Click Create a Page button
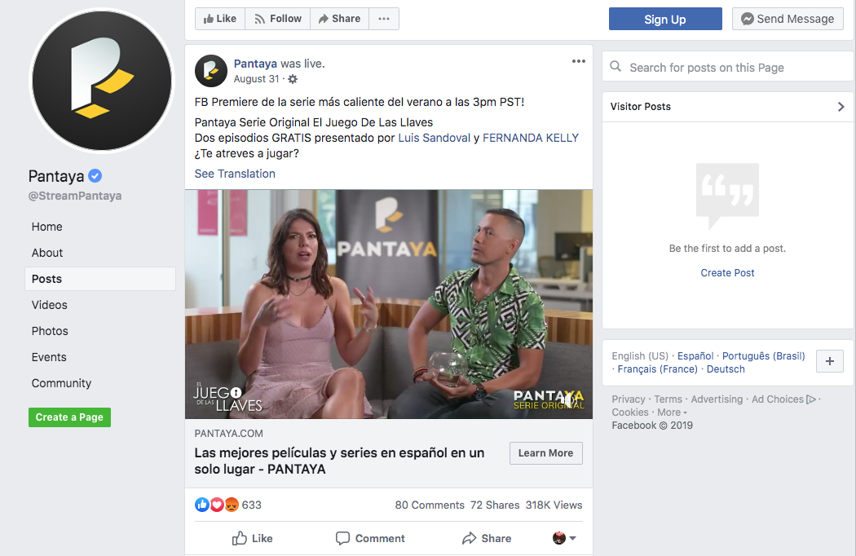The image size is (856, 556). tap(69, 417)
